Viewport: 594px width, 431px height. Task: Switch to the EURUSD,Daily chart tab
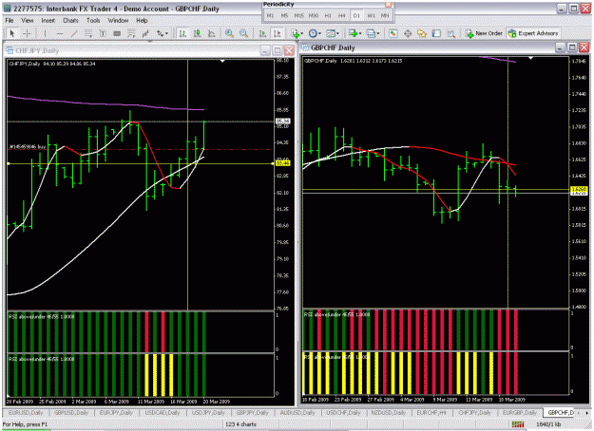click(26, 412)
